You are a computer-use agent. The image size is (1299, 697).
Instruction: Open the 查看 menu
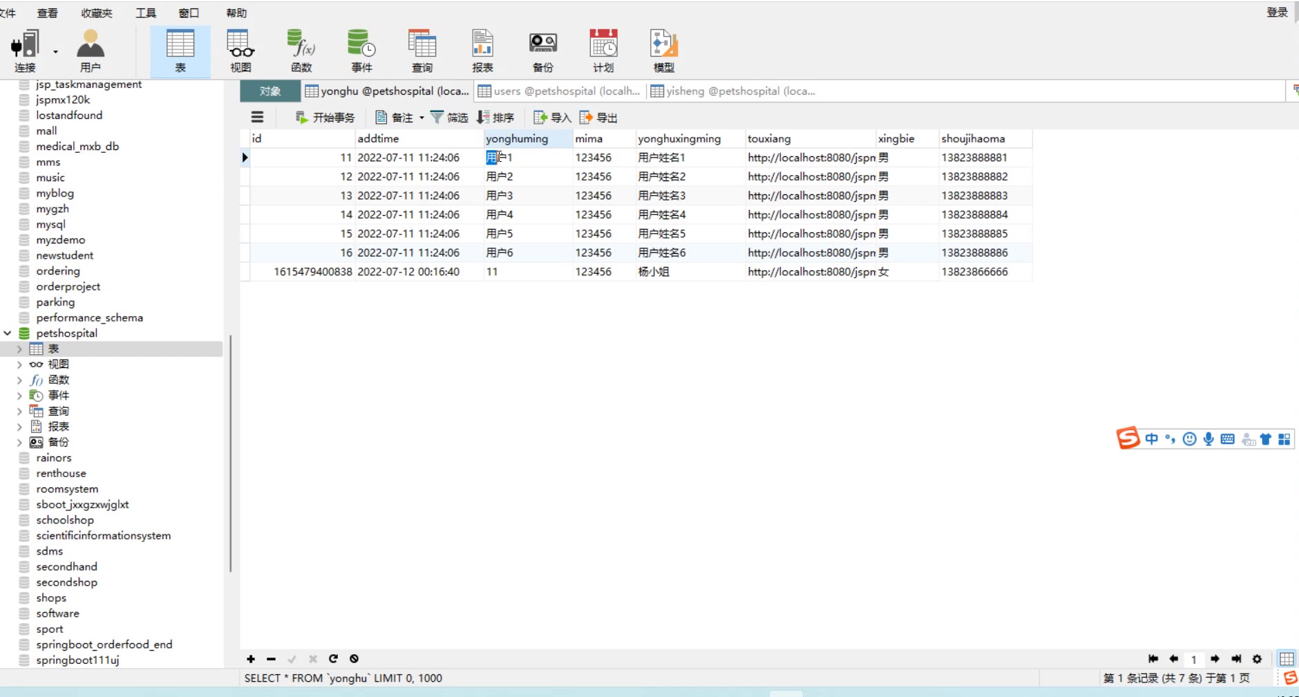point(47,13)
